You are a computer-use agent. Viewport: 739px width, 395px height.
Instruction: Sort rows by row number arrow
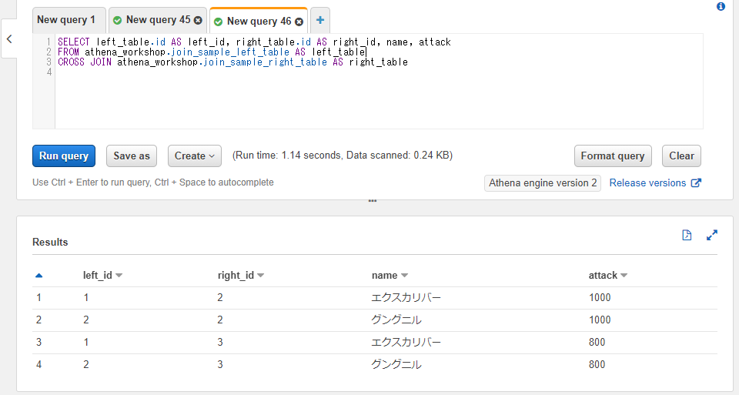[x=39, y=276]
